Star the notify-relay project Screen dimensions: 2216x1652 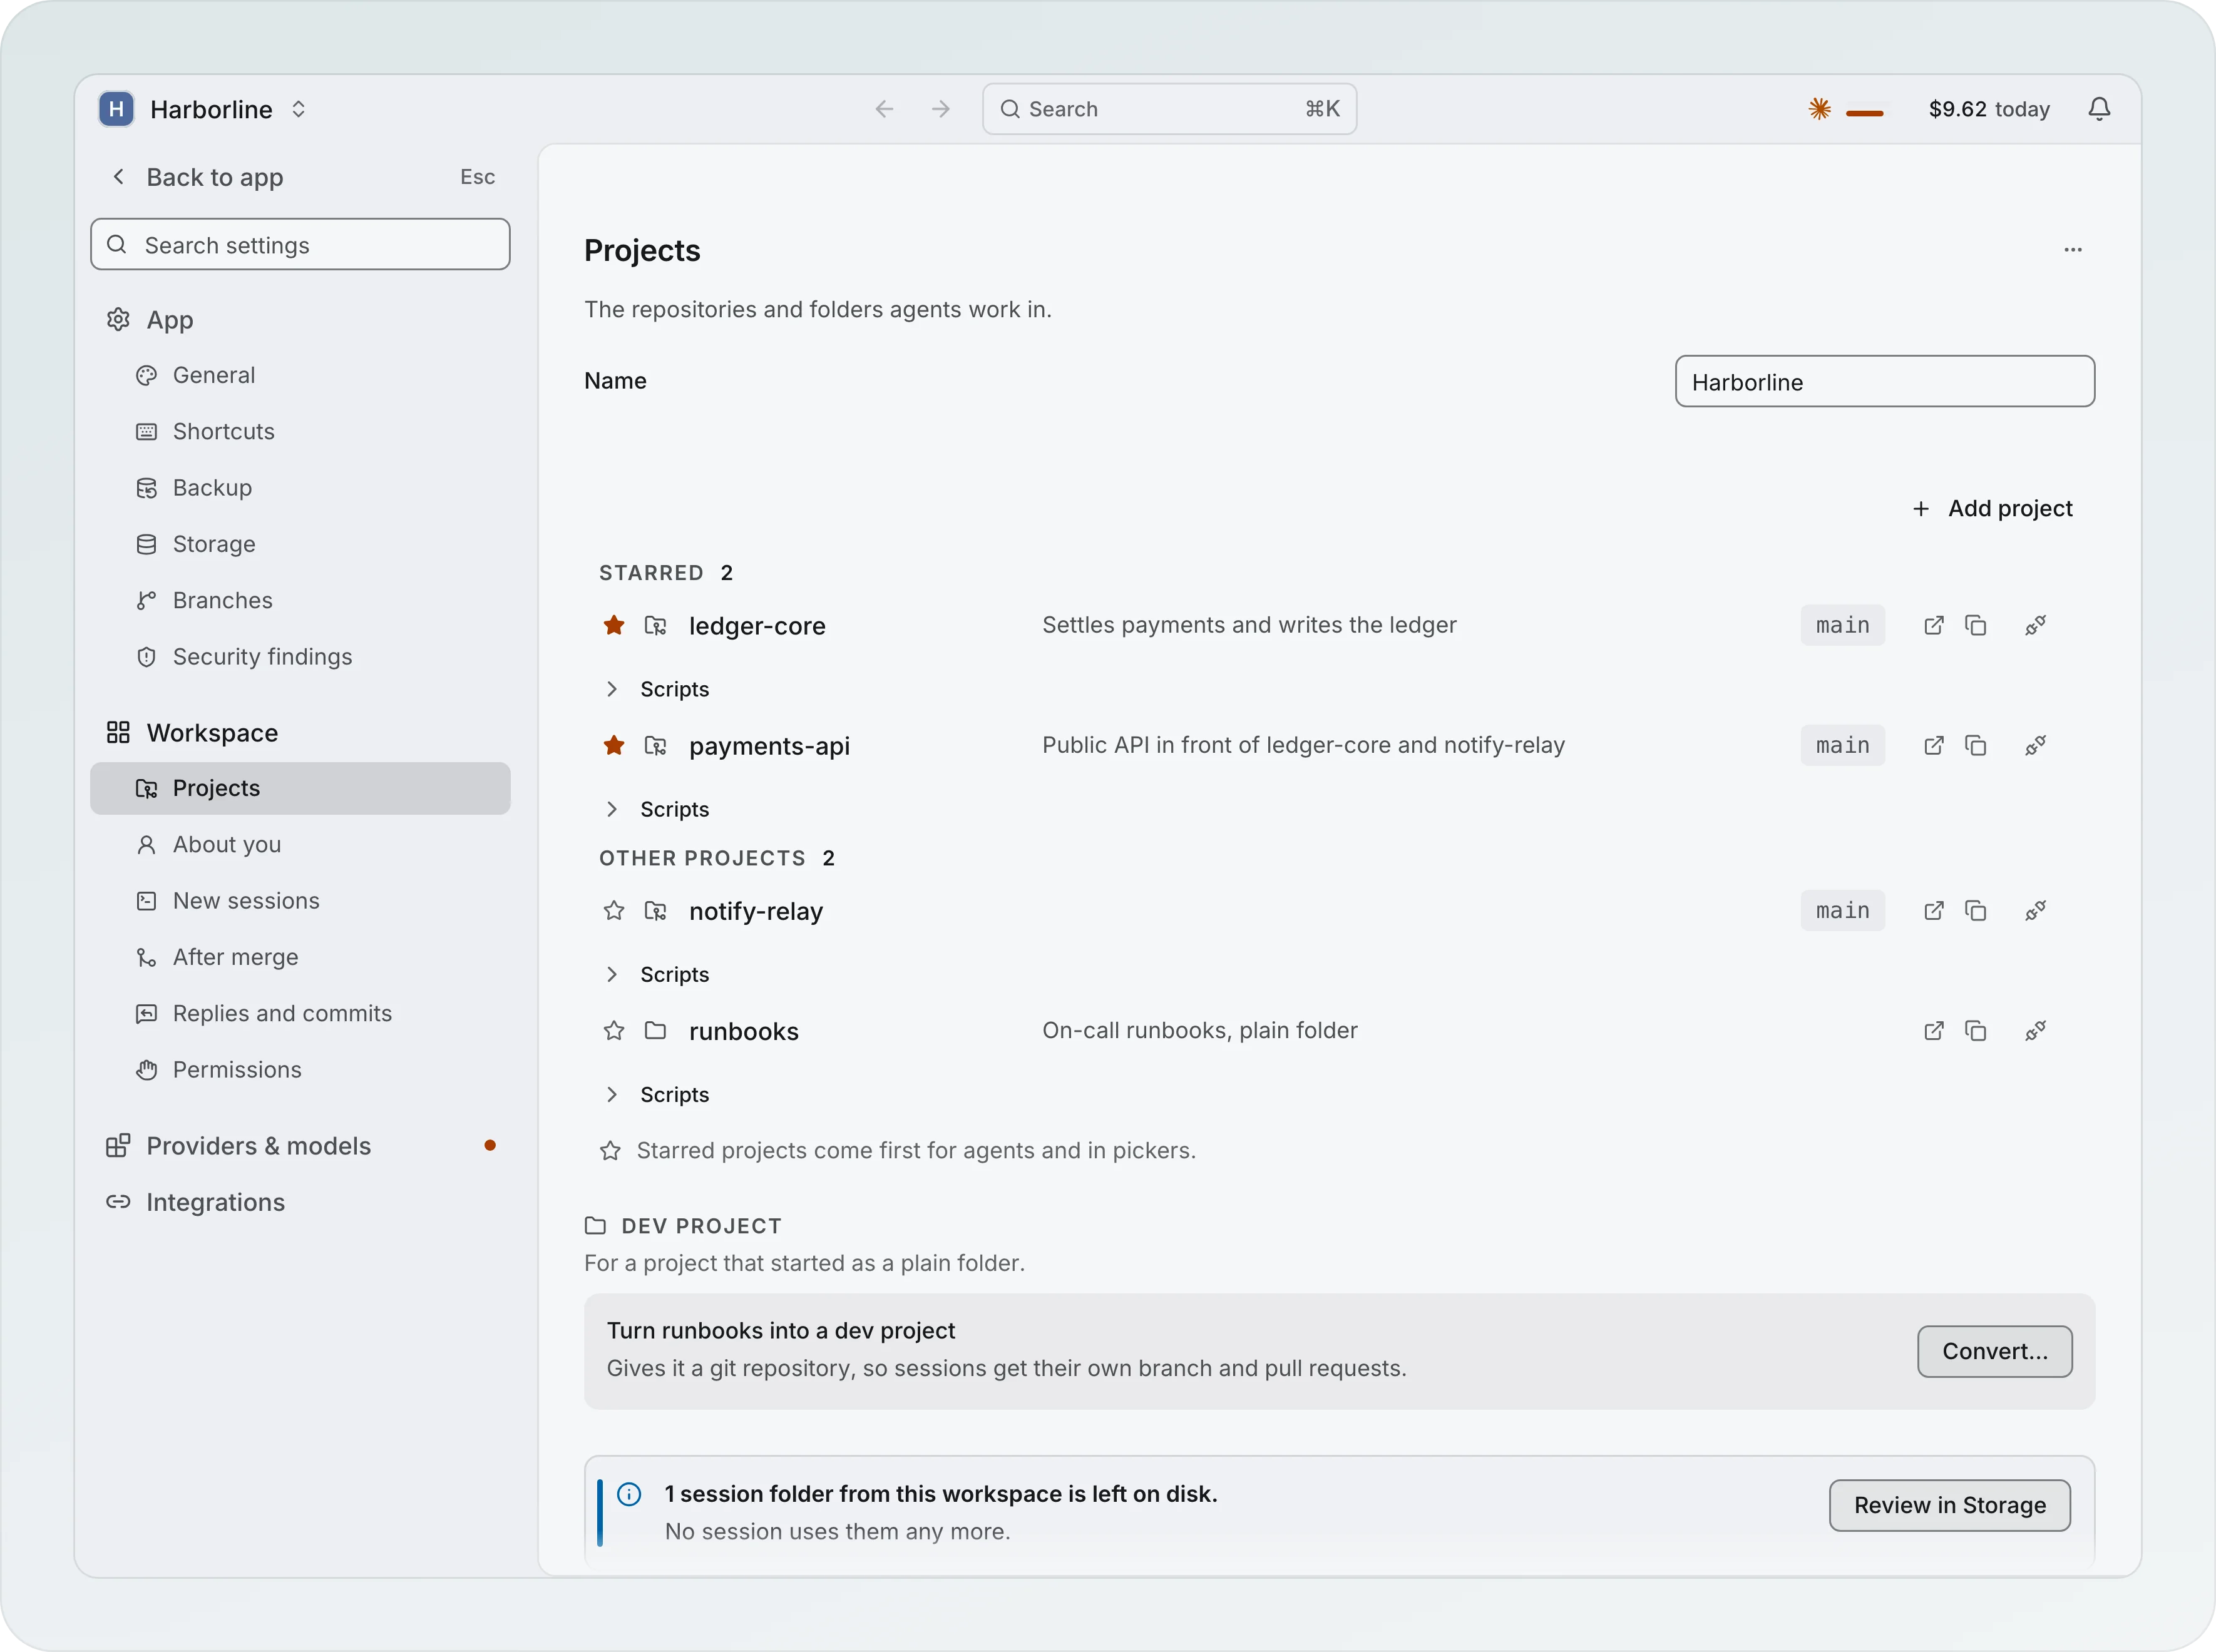pyautogui.click(x=613, y=911)
